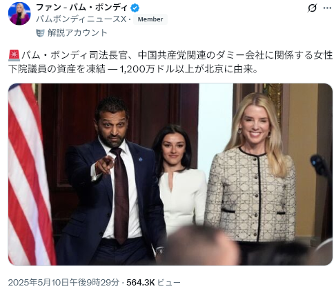Image resolution: width=336 pixels, height=291 pixels.
Task: Click the handle パムボンディニュースX
Action: point(81,19)
